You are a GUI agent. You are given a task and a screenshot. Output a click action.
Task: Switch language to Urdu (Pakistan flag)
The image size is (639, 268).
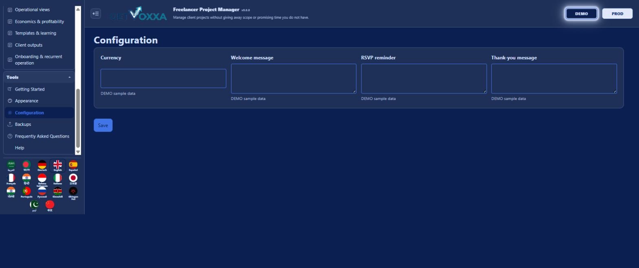(34, 206)
